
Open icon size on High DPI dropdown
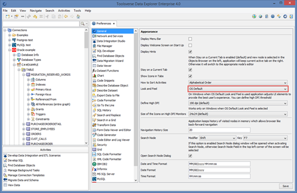tap(238, 114)
